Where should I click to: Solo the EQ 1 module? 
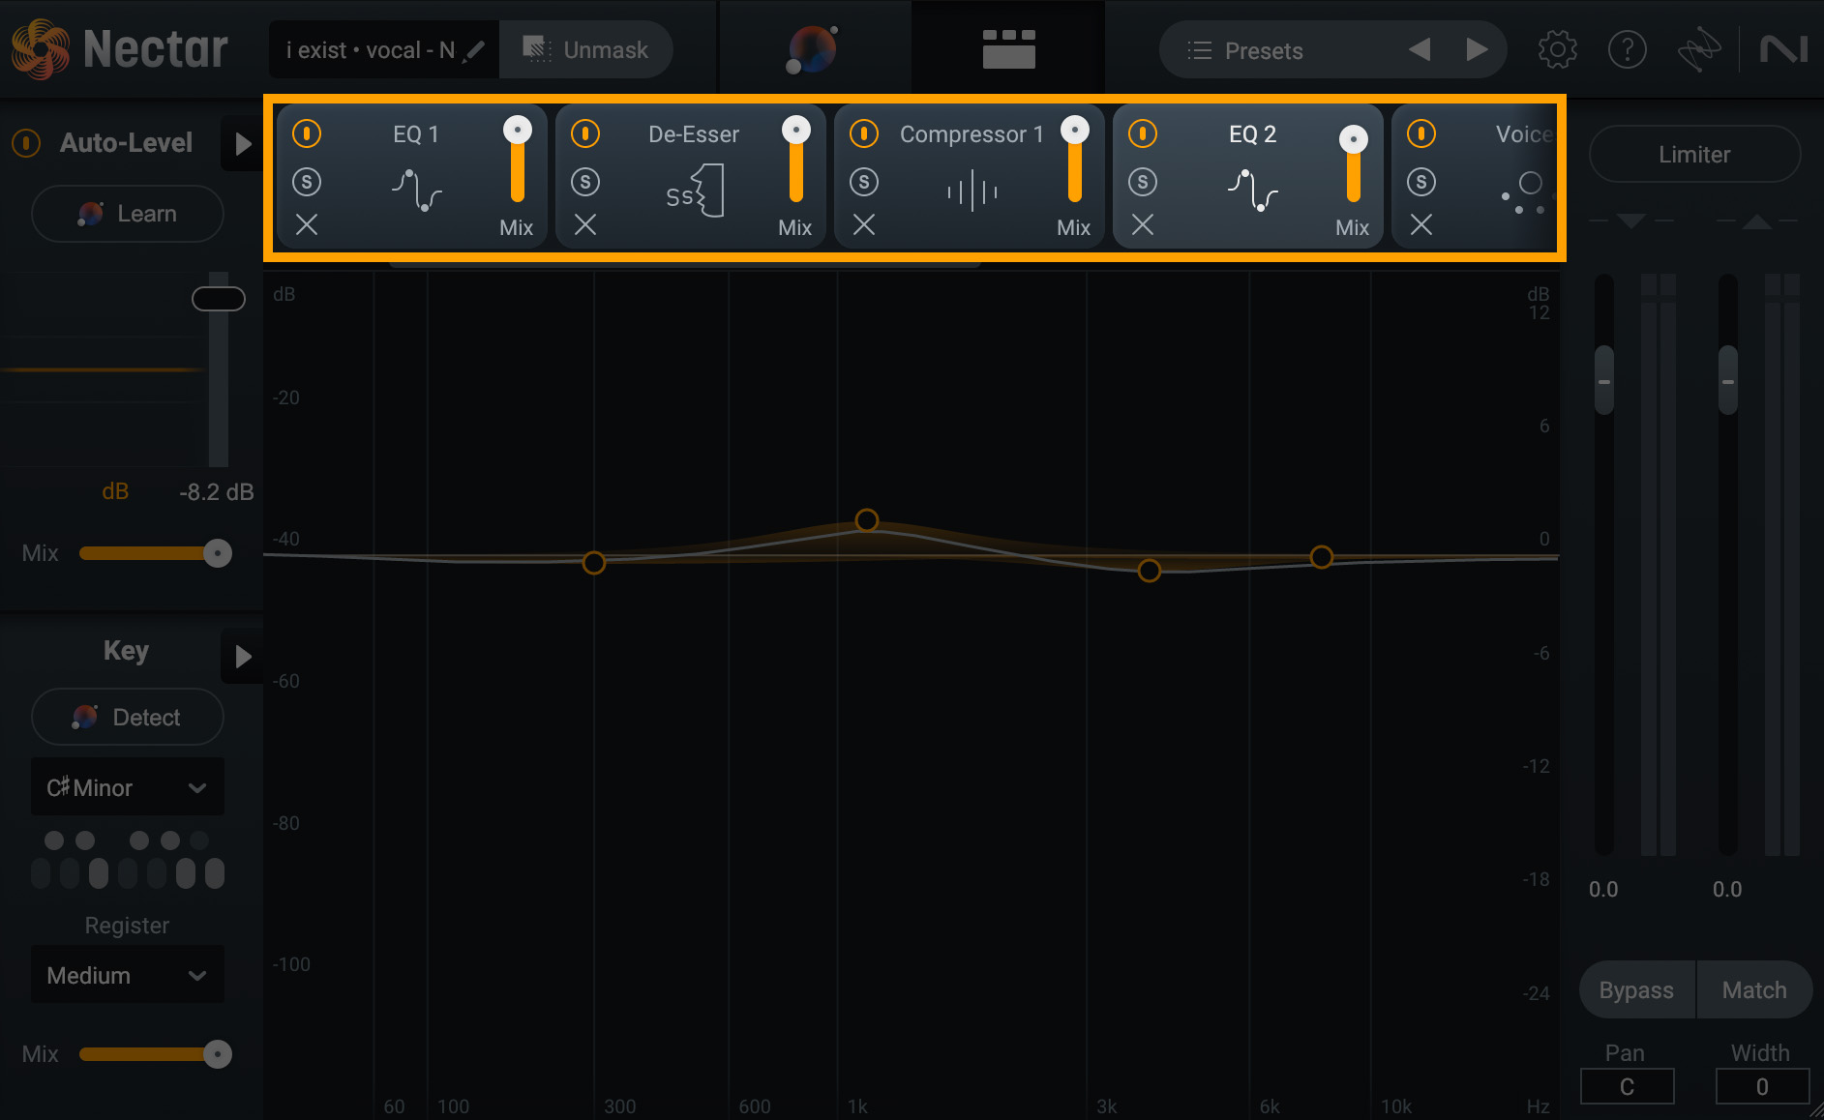coord(307,181)
